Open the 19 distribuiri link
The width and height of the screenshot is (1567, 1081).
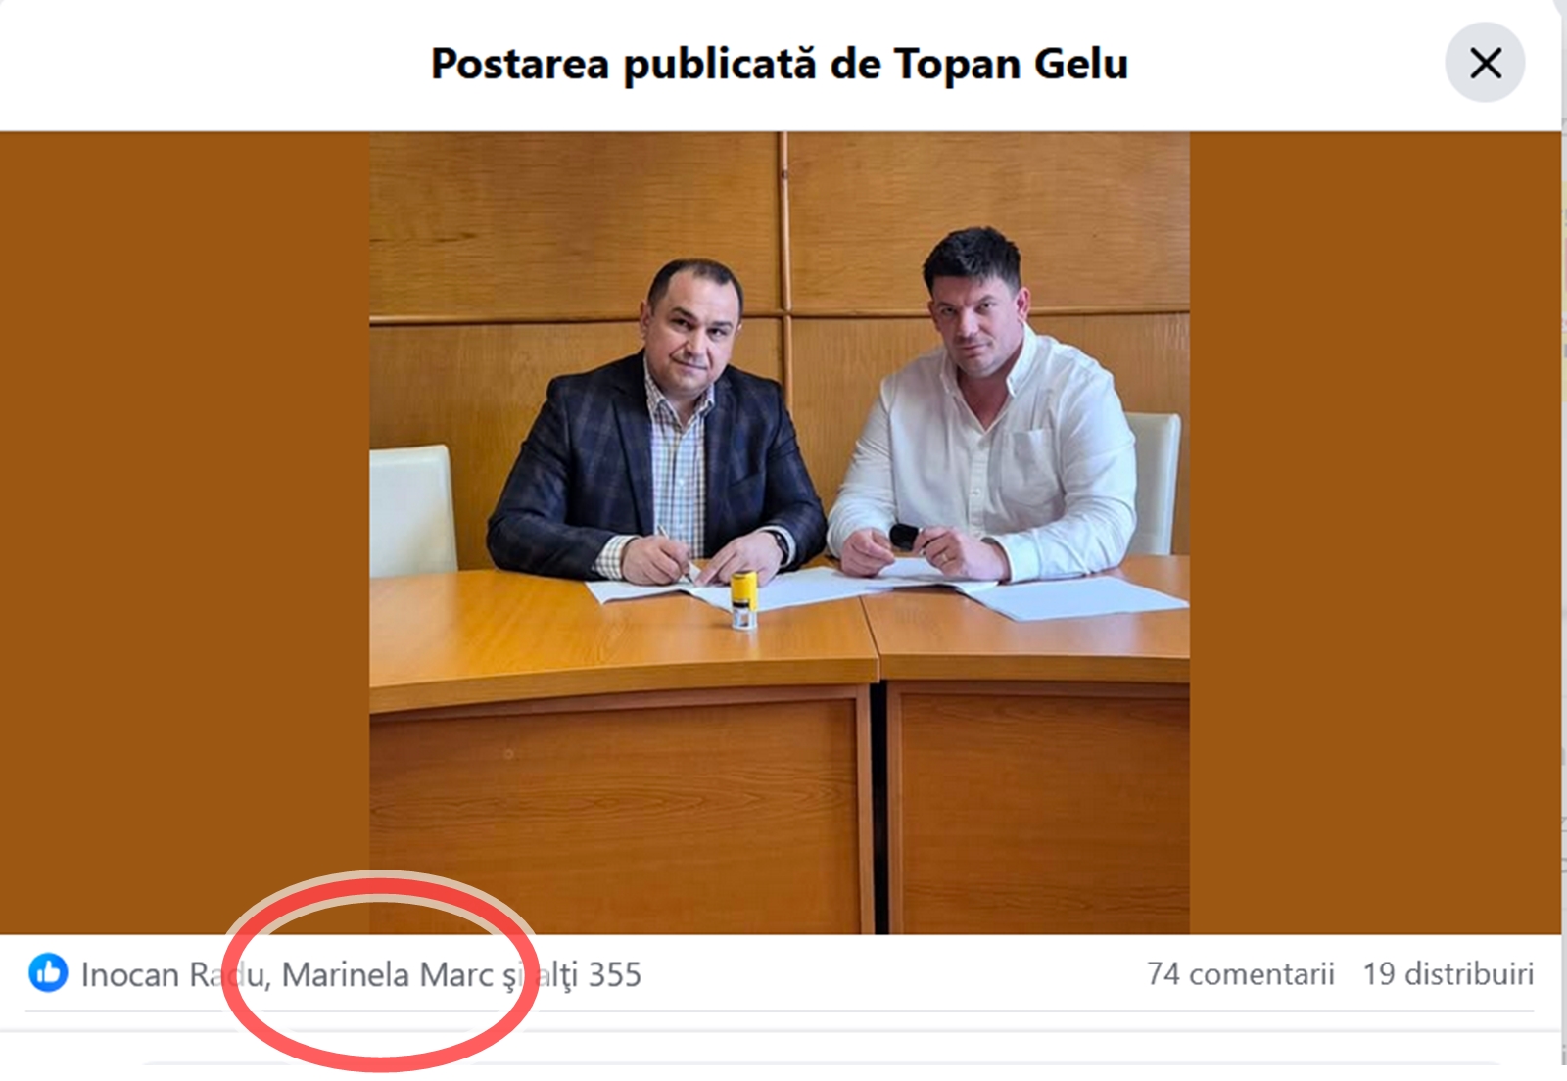pos(1448,974)
